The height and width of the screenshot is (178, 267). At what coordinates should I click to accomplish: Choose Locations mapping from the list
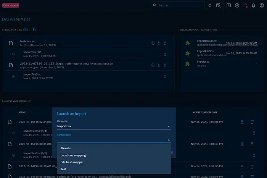coord(73,155)
